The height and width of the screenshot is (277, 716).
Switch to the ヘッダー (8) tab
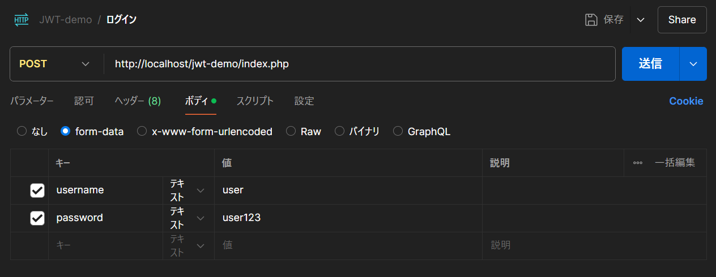coord(138,101)
